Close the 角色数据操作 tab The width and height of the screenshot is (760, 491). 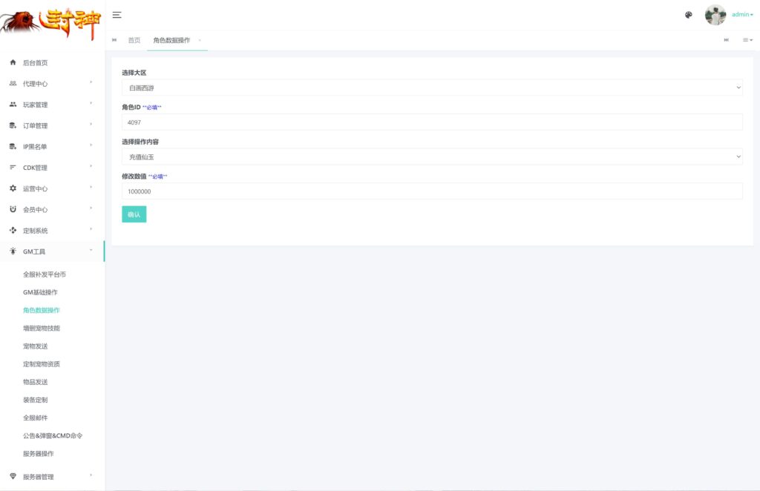point(200,40)
